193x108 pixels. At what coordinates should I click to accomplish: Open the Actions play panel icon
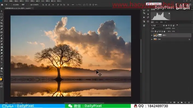144,17
